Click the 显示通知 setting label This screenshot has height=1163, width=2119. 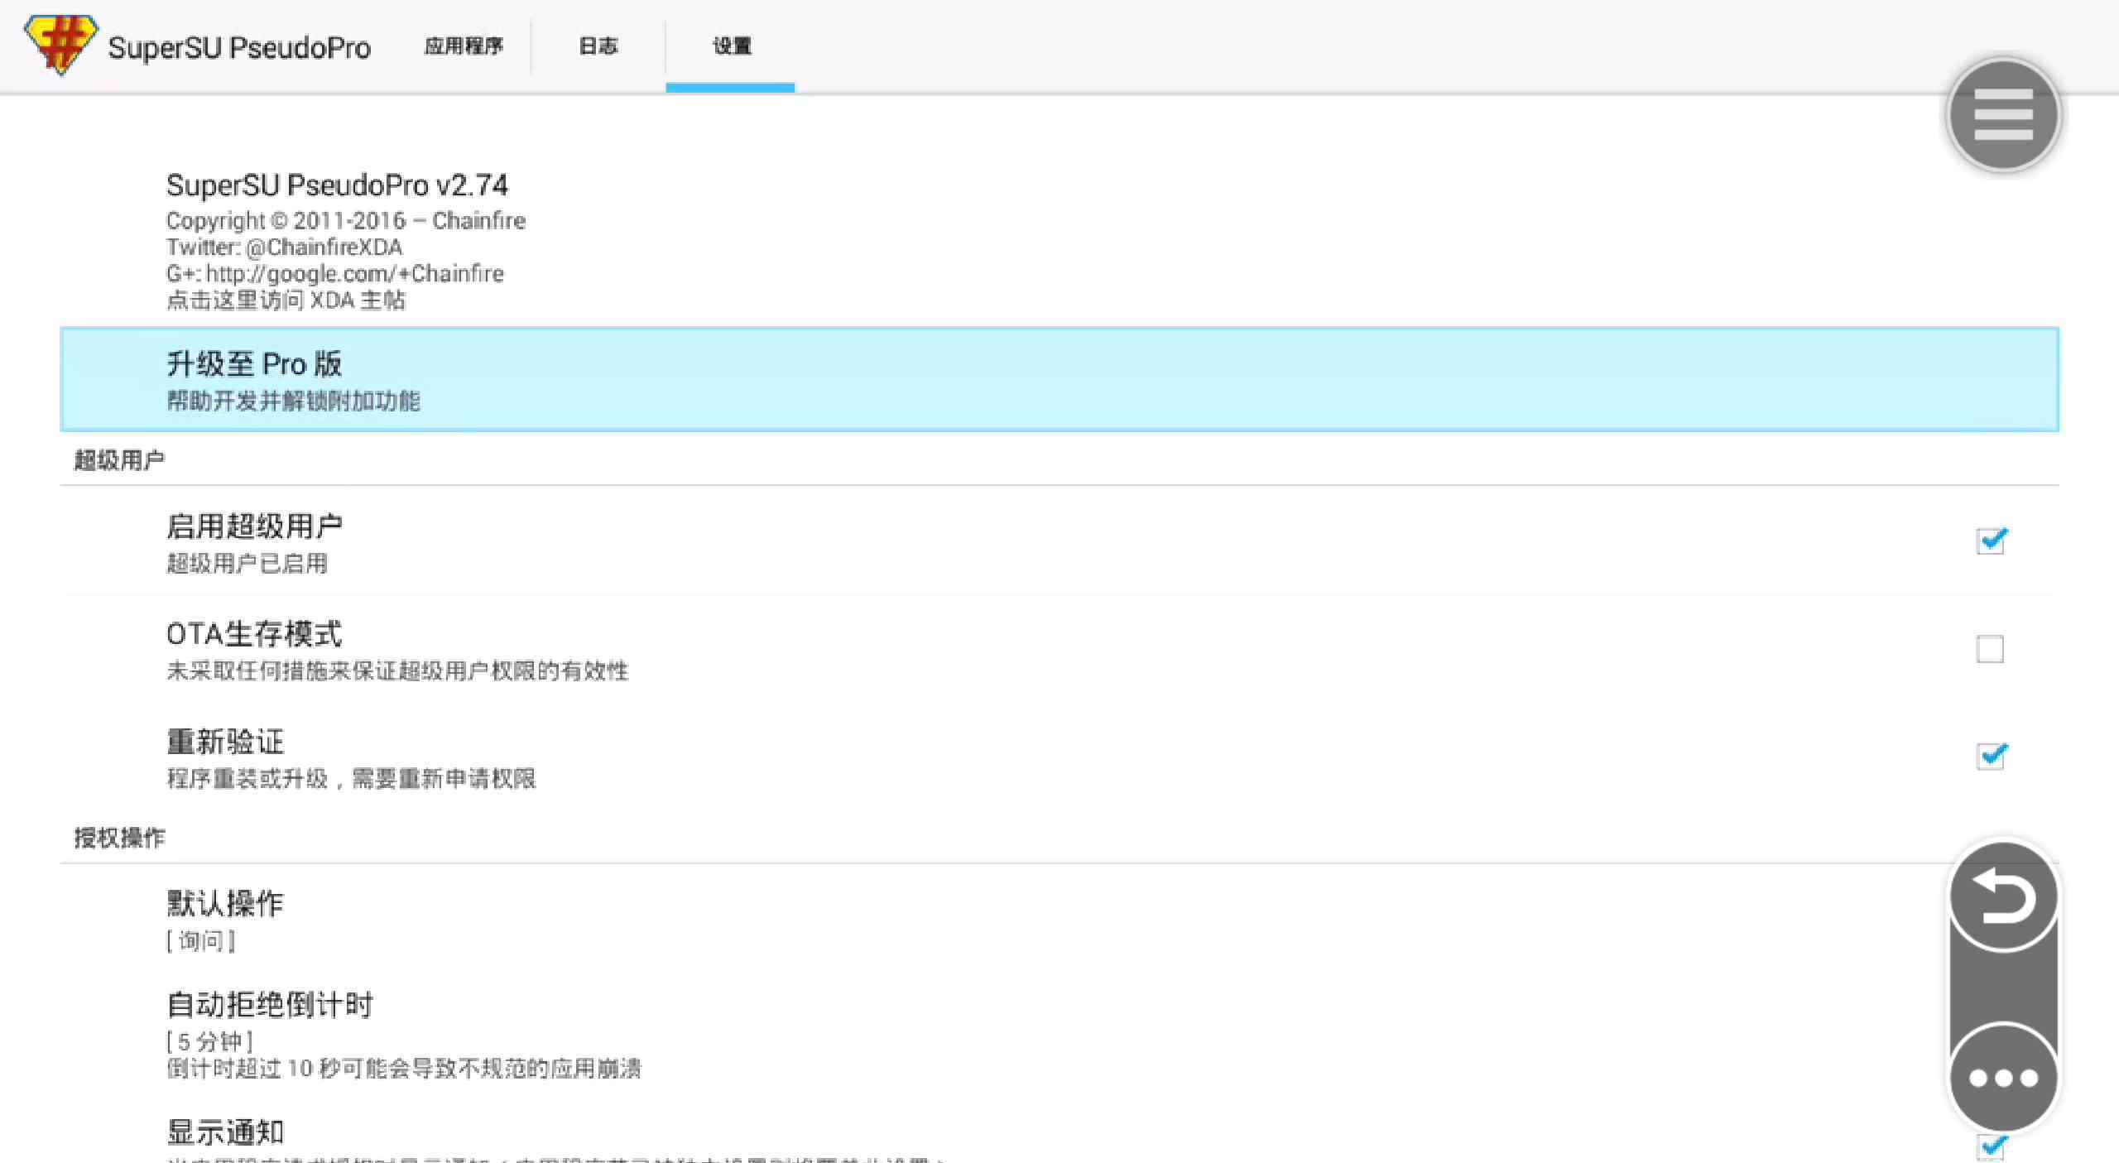coord(225,1132)
